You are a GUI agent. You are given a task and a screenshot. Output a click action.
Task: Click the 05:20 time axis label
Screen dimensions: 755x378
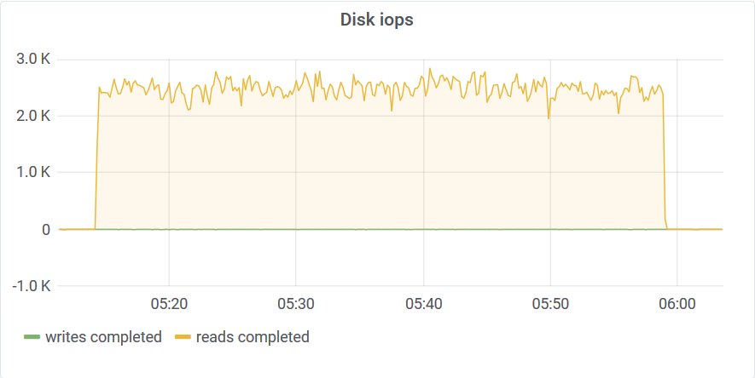(169, 304)
